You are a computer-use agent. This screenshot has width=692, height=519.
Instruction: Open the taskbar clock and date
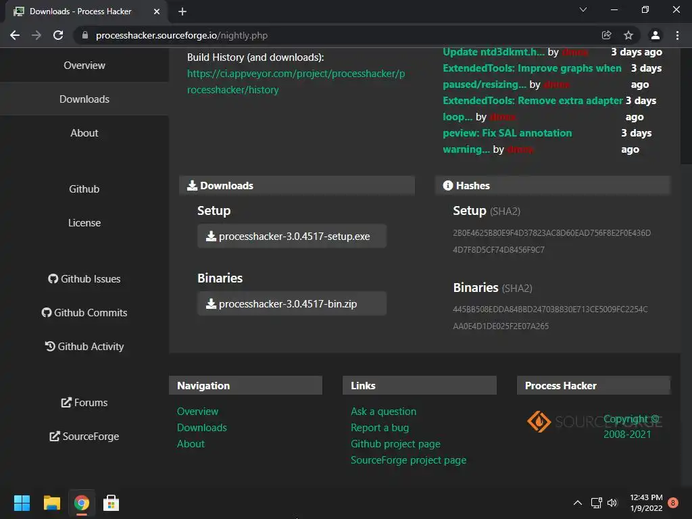click(646, 503)
